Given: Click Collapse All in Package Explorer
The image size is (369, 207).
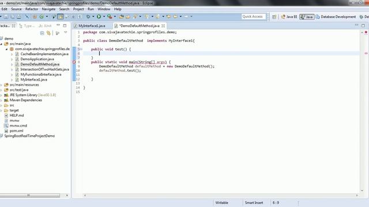Looking at the screenshot, I should (x=42, y=33).
